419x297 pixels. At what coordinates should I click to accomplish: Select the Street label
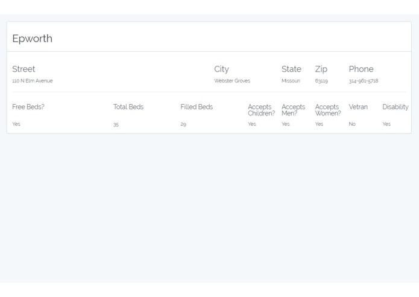(24, 69)
